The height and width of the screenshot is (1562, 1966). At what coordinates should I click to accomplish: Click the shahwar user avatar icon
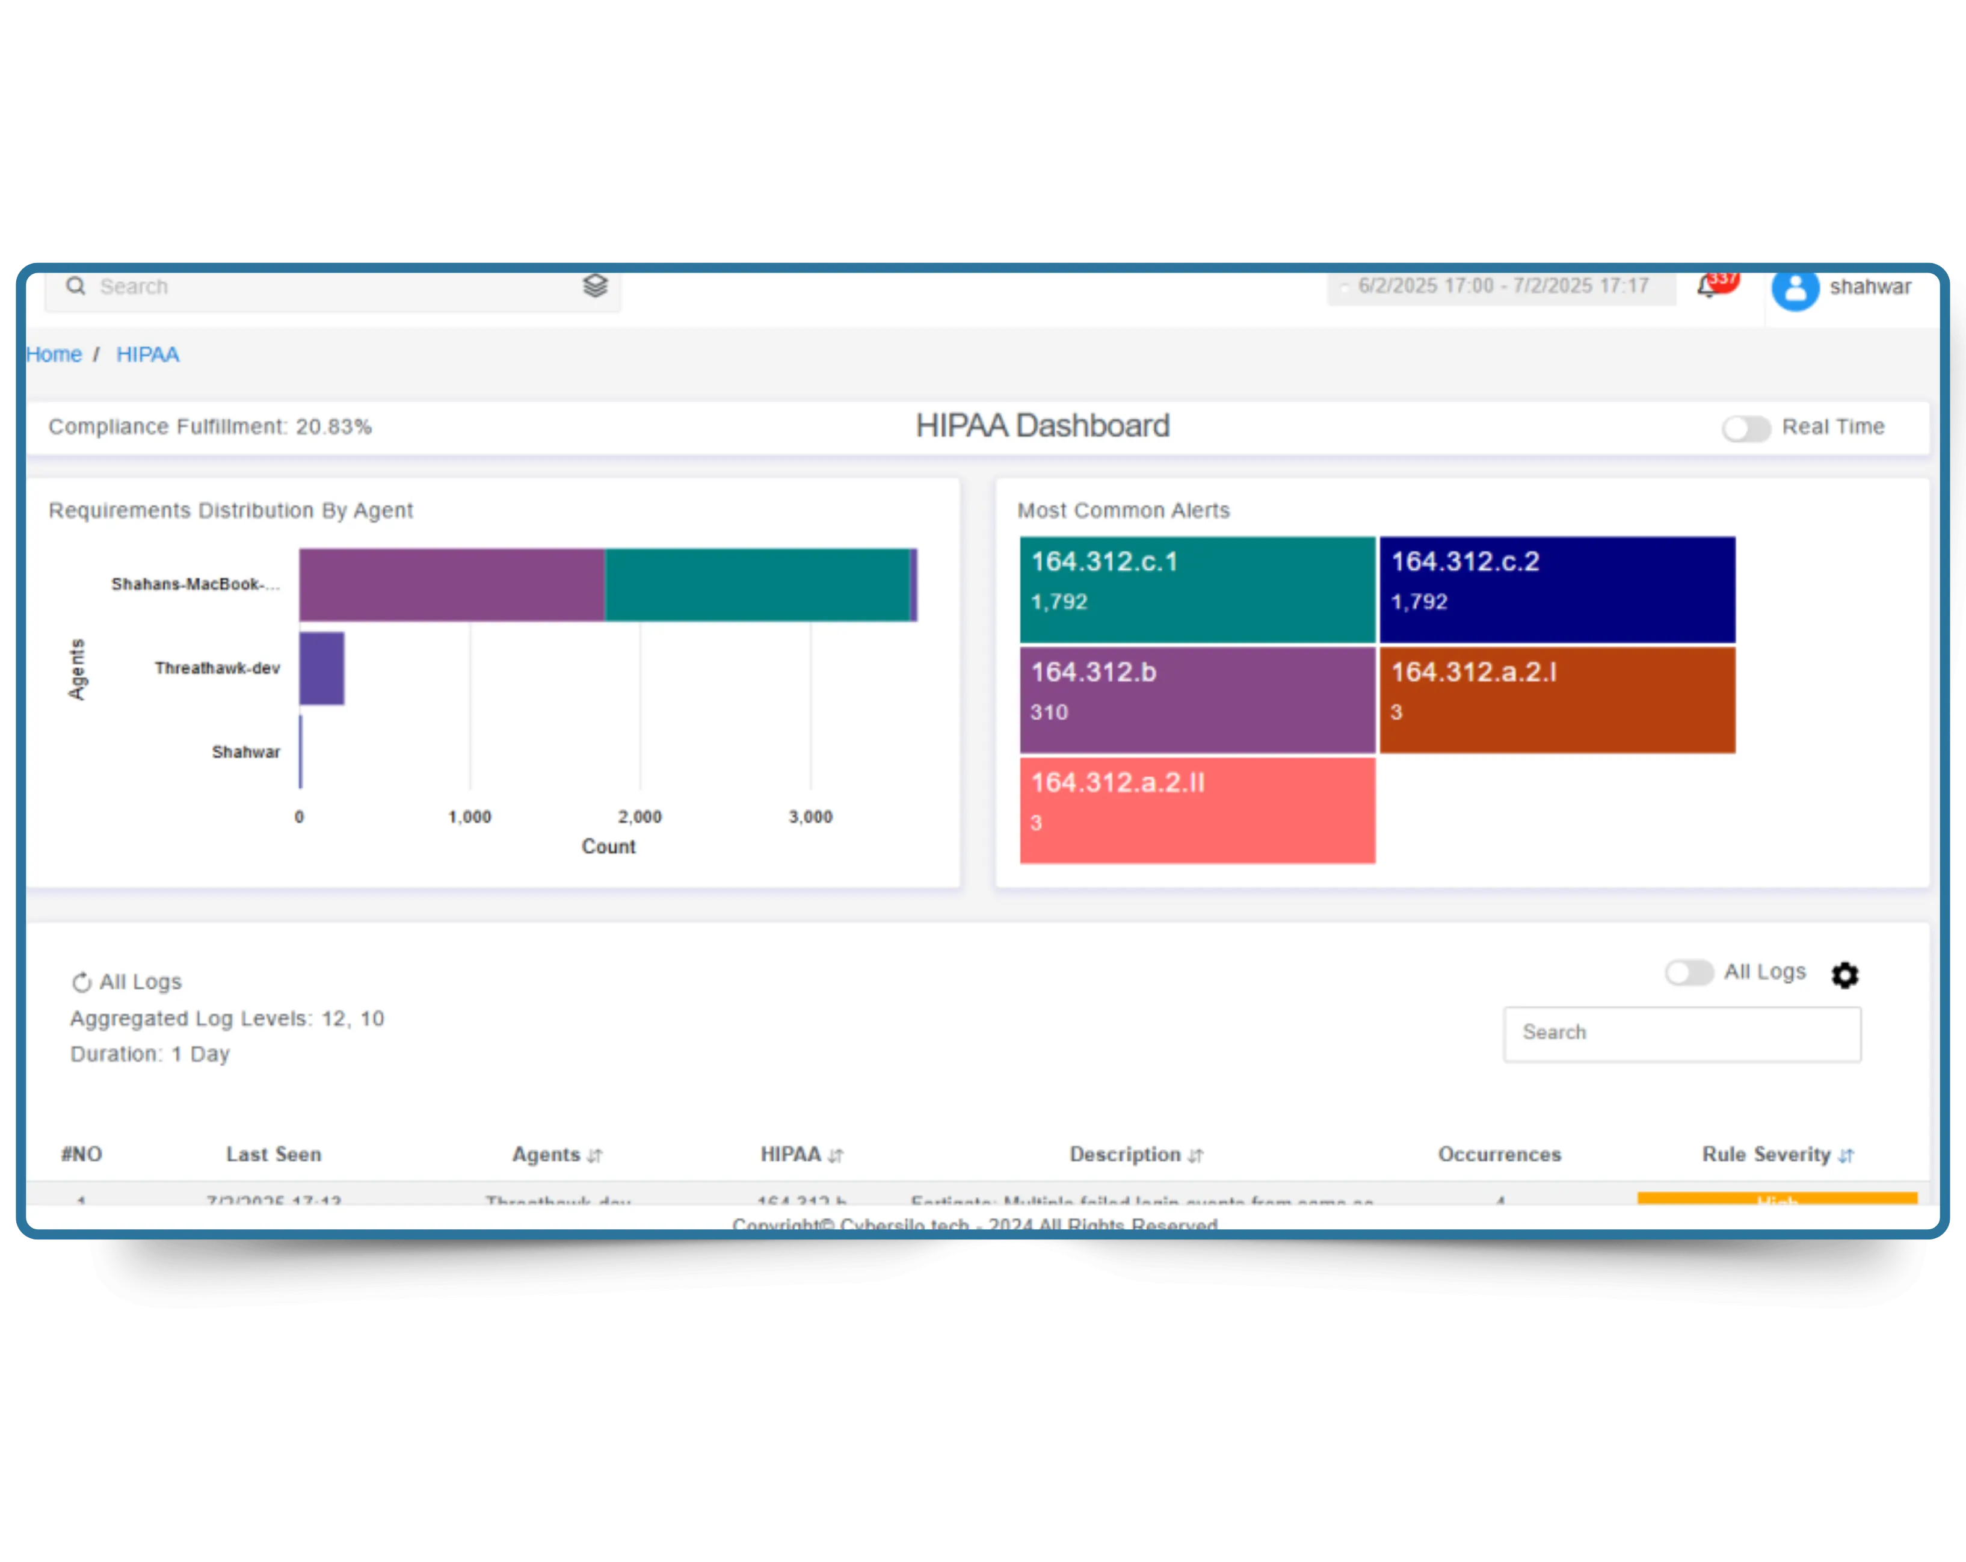click(1795, 289)
